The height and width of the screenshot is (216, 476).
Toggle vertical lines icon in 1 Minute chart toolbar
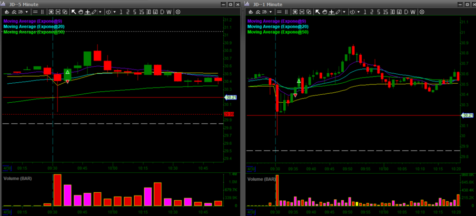[287, 11]
